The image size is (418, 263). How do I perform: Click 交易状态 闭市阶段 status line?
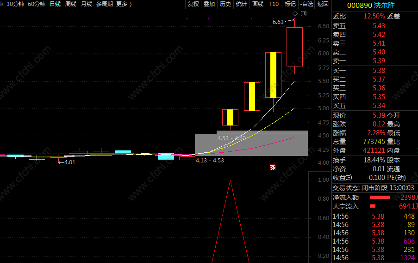373,188
